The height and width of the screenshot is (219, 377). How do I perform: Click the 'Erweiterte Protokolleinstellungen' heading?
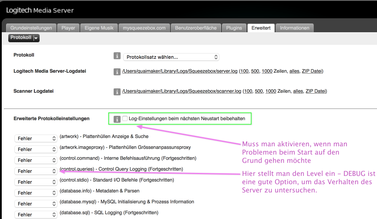(x=51, y=118)
